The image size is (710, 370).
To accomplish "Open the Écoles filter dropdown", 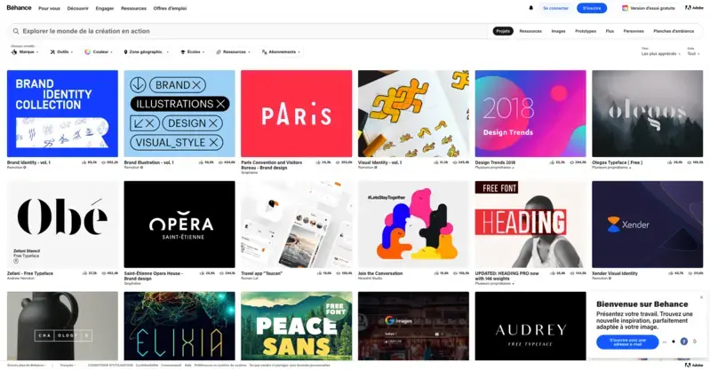I will (193, 52).
